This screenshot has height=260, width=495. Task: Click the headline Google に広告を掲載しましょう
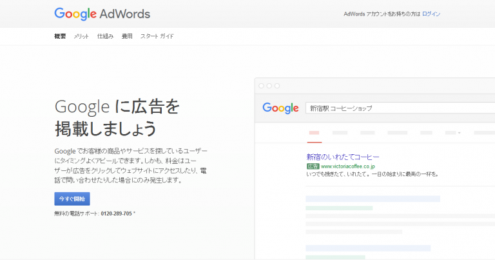(117, 117)
